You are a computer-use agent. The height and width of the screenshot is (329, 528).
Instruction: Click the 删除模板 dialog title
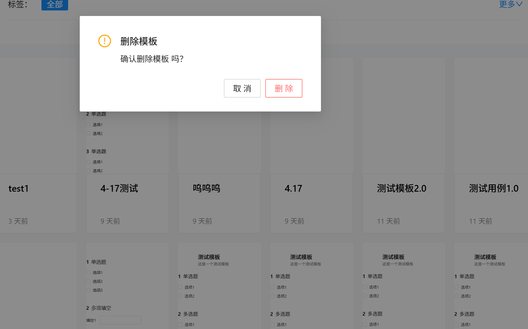click(x=139, y=41)
